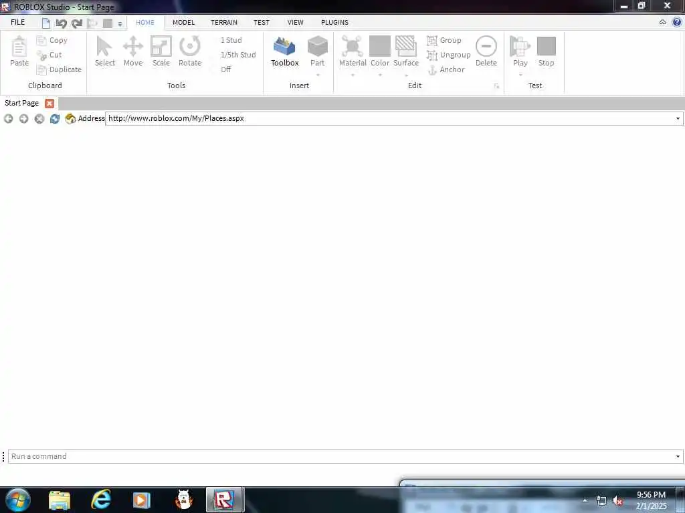Click Duplicate in the Clipboard group
685x513 pixels.
coord(59,69)
